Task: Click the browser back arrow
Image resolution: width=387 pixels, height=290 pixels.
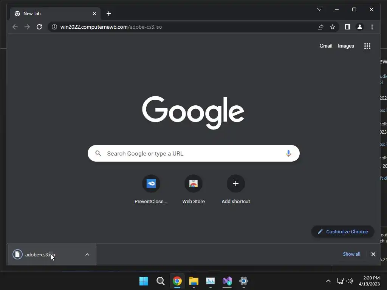Action: pos(15,27)
